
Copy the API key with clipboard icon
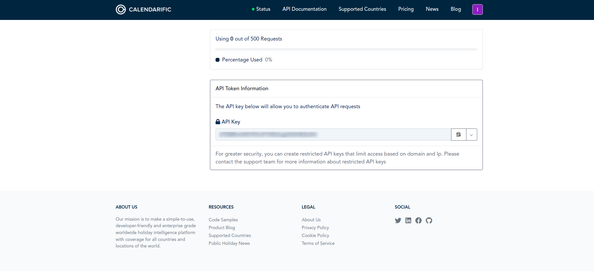[x=459, y=134]
